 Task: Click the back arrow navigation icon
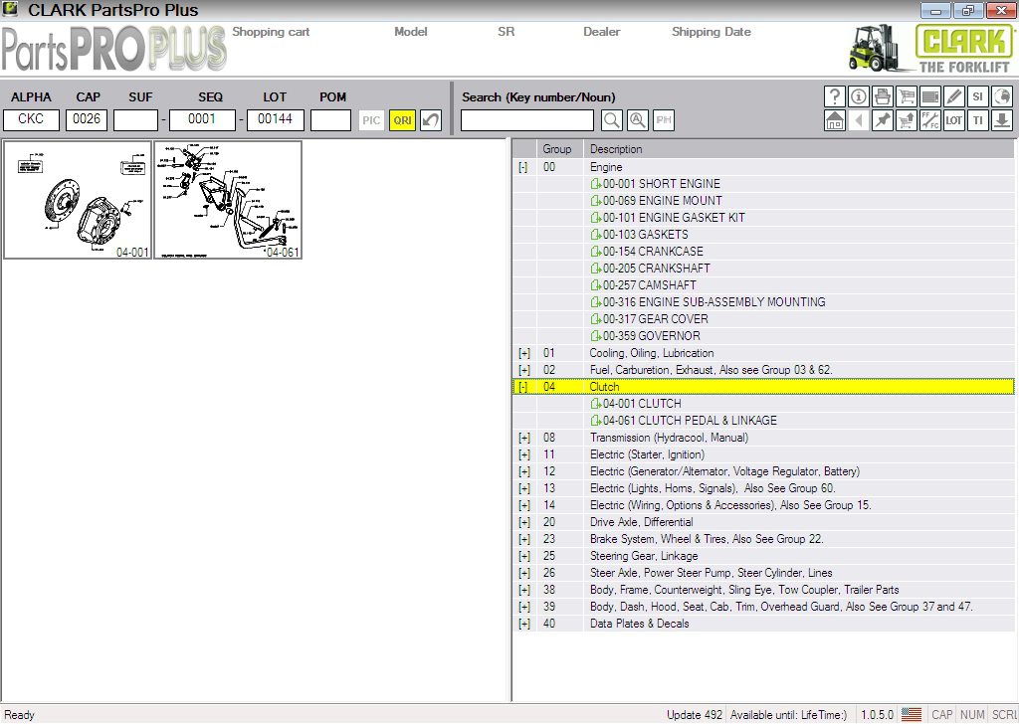(x=859, y=120)
